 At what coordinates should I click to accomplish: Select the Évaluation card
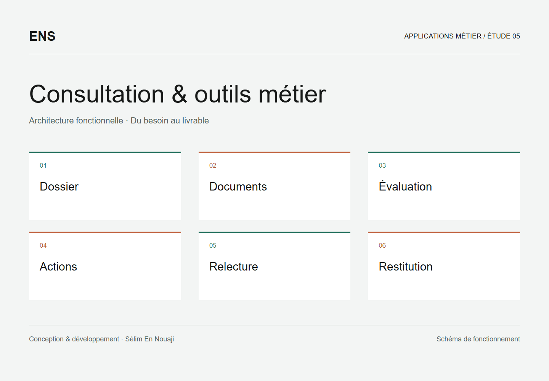[x=444, y=186]
